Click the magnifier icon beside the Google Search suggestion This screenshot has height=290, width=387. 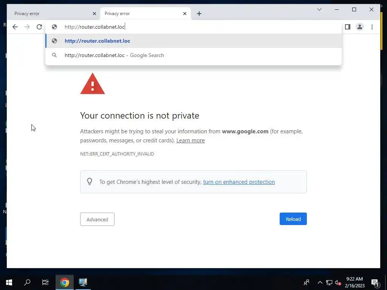tap(54, 55)
